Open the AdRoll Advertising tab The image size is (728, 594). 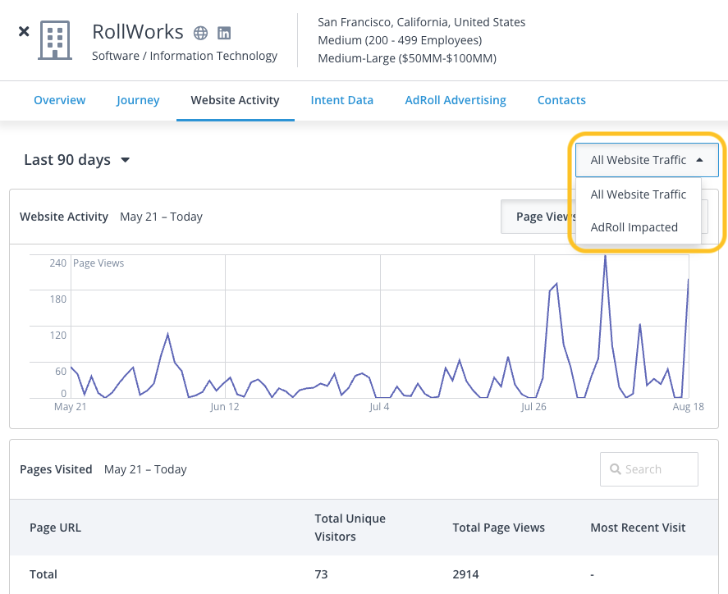(456, 100)
